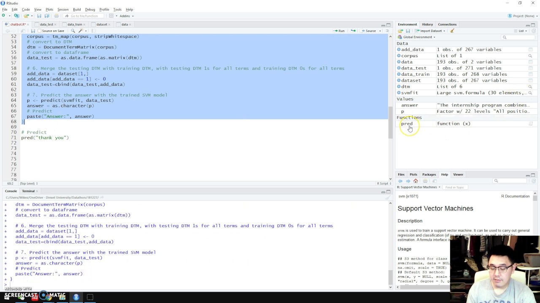
Task: Open the Project: (None) dropdown
Action: click(x=523, y=16)
